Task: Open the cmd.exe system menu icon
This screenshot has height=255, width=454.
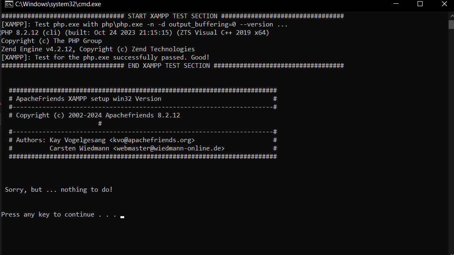Action: coord(9,4)
